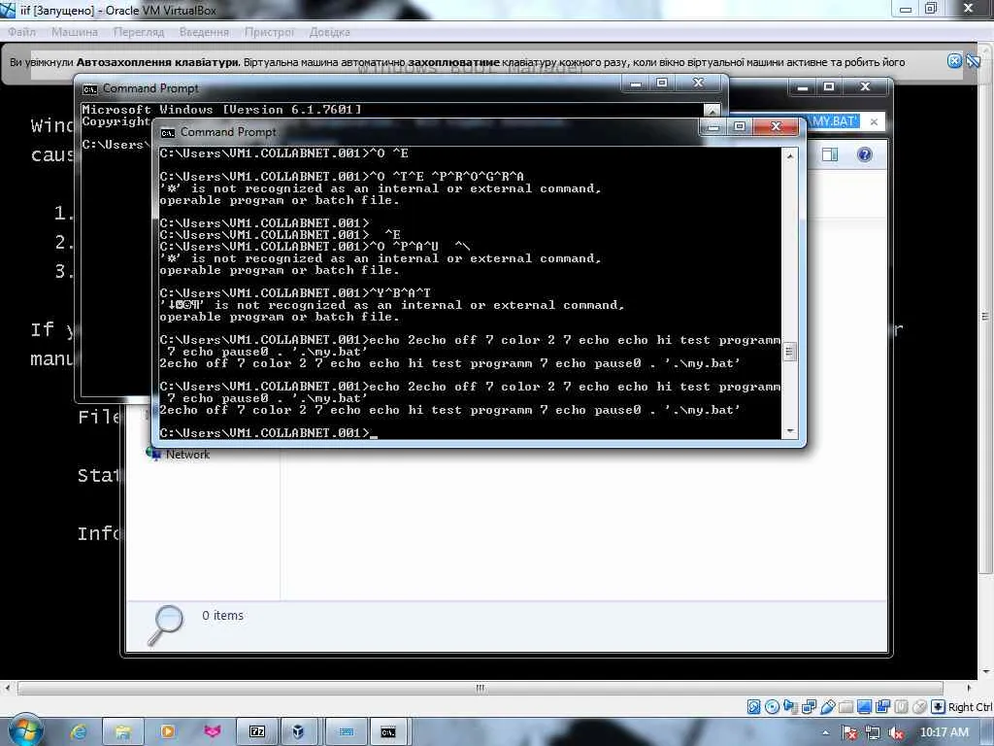Minimize the back Command Prompt window

click(636, 84)
